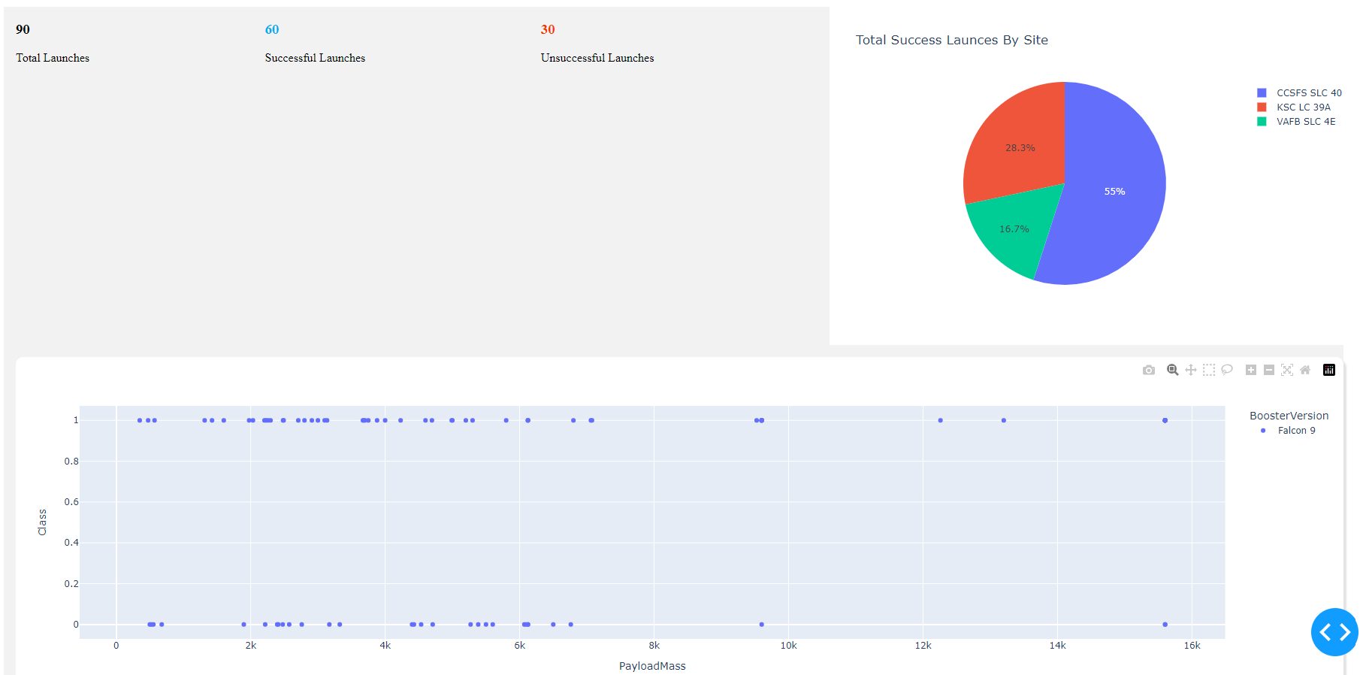Click the Zoom Out minus icon
The height and width of the screenshot is (675, 1360).
(1269, 370)
